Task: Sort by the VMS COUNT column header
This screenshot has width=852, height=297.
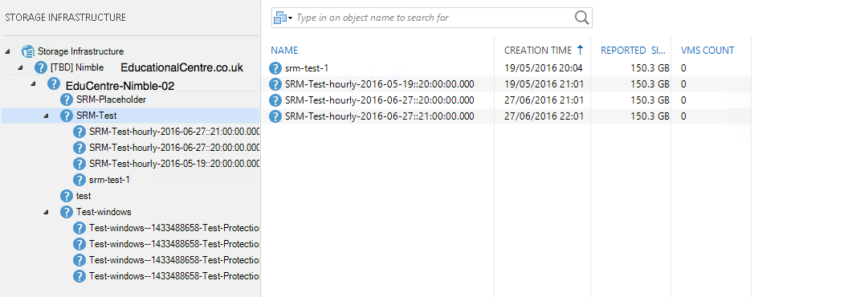Action: click(x=707, y=51)
